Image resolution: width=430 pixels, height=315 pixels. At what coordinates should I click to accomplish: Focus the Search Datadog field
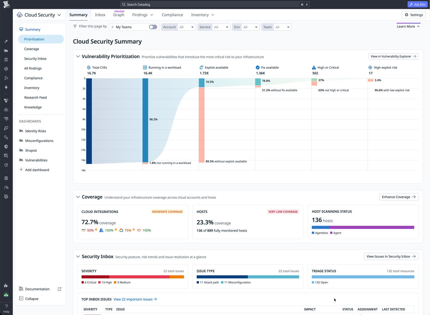tap(215, 4)
